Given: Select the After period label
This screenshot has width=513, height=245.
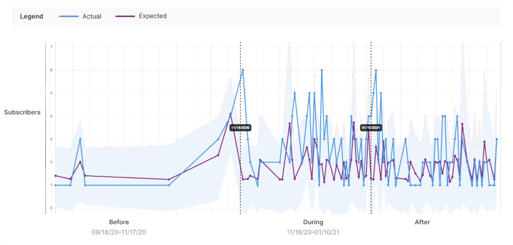Looking at the screenshot, I should [422, 222].
